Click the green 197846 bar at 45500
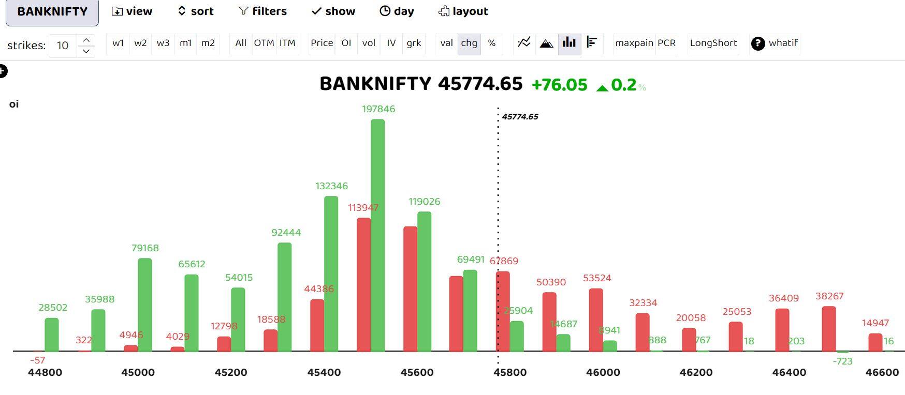Image resolution: width=905 pixels, height=395 pixels. coord(378,235)
